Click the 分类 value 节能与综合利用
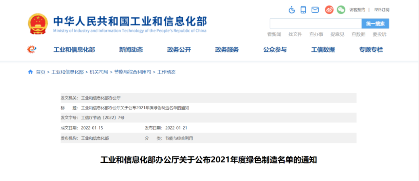The width and height of the screenshot is (419, 181). 179,138
